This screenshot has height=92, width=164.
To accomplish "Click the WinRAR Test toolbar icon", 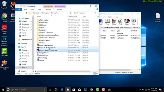I will [x=100, y=22].
